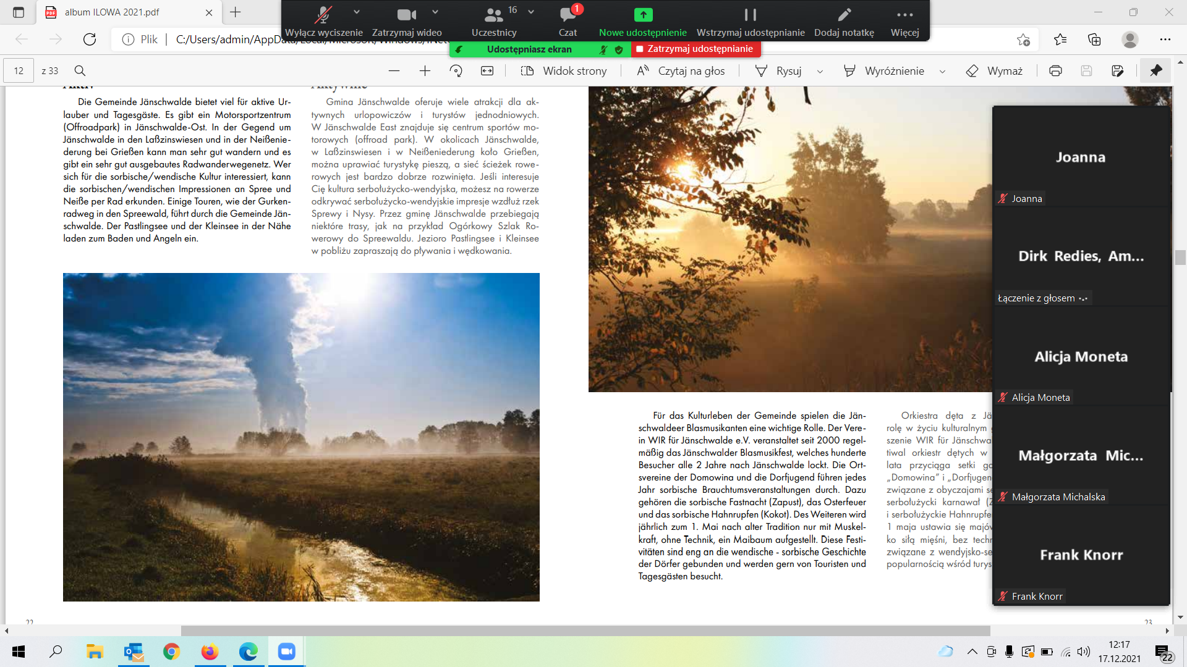Open the Czat chat panel

click(568, 21)
